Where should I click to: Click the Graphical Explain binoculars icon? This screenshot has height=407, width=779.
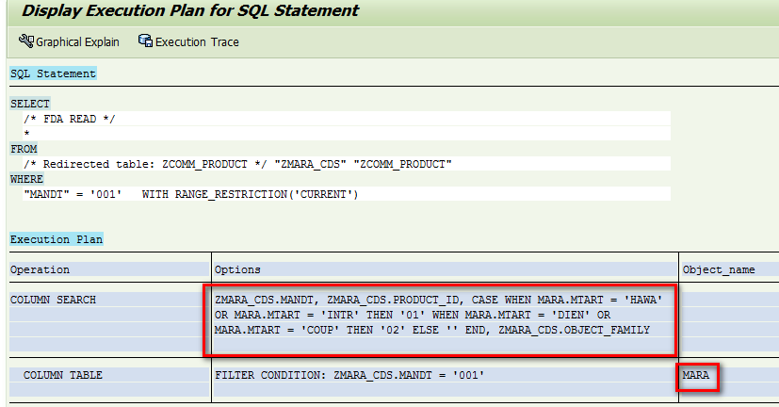coord(25,41)
